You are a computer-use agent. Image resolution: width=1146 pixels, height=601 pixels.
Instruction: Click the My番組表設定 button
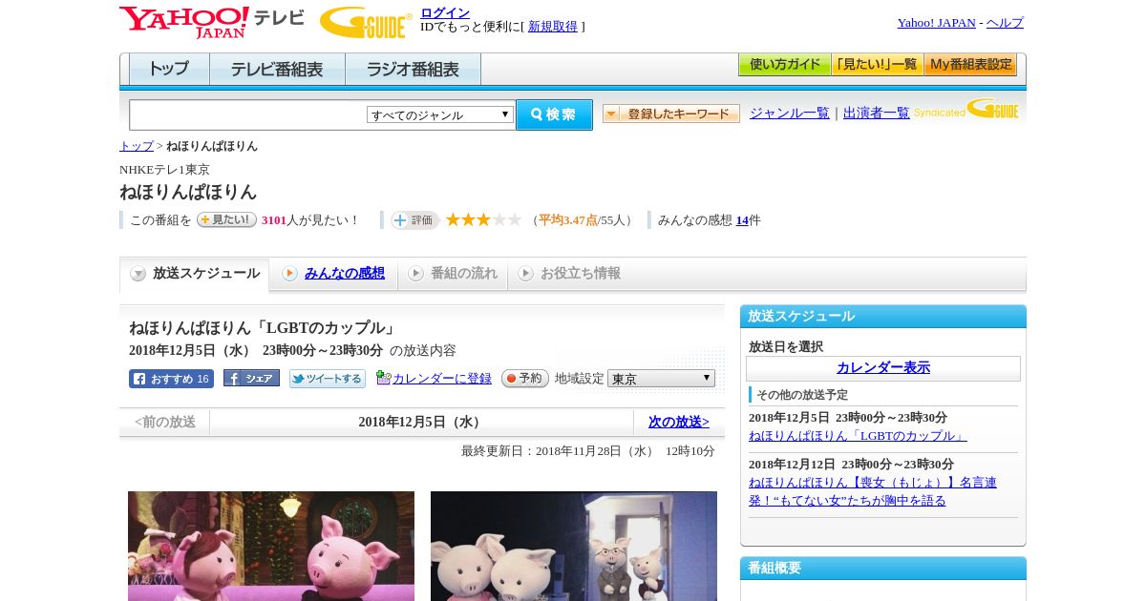[970, 65]
